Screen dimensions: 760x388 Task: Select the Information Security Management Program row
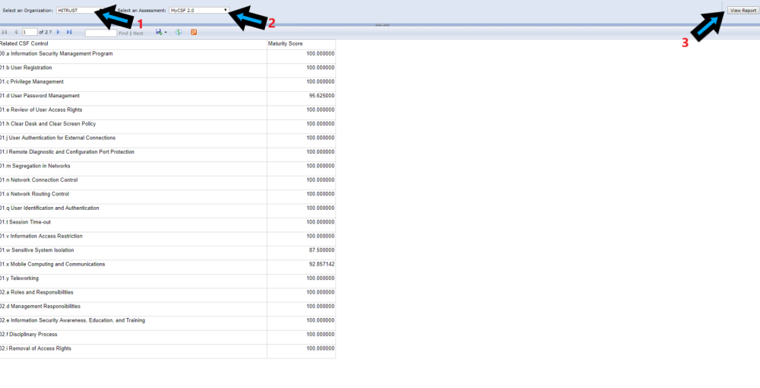167,56
